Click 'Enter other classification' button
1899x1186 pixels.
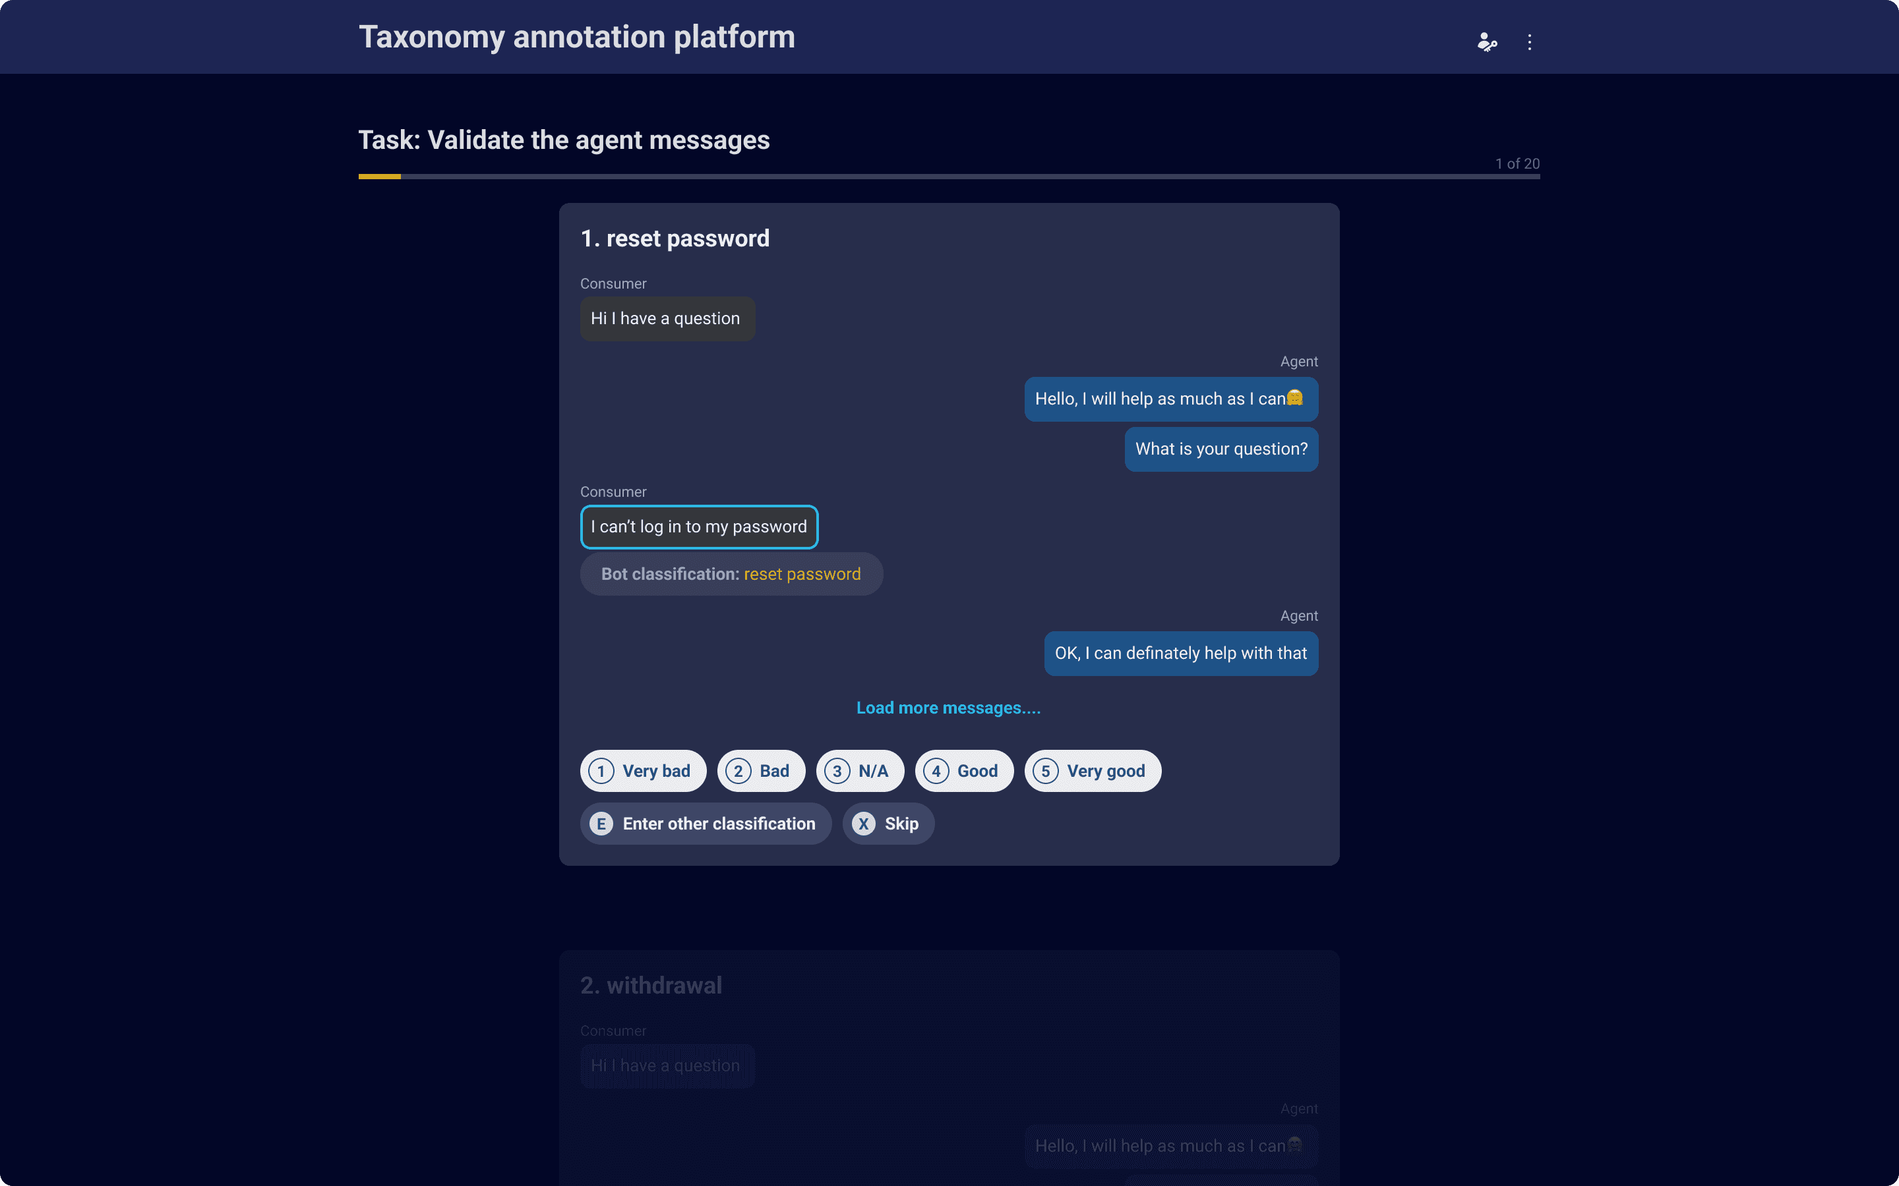[x=704, y=822]
